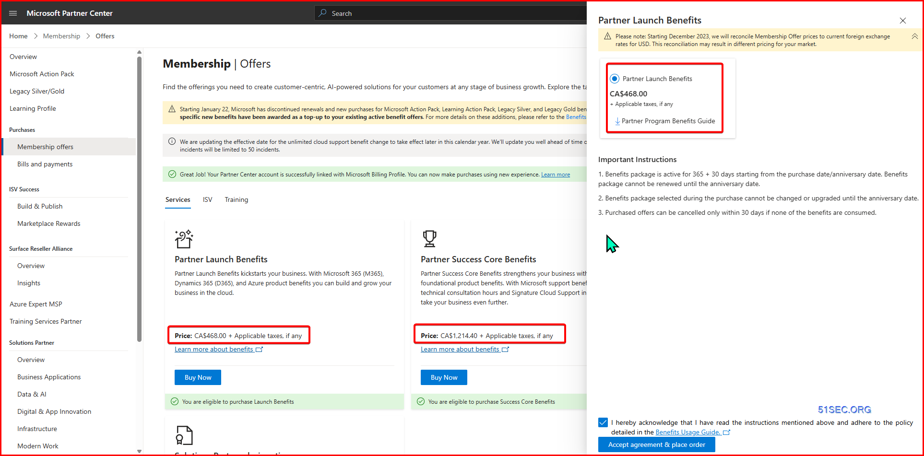The image size is (924, 456).
Task: Select the Partner Launch Benefits radio button
Action: tap(615, 79)
